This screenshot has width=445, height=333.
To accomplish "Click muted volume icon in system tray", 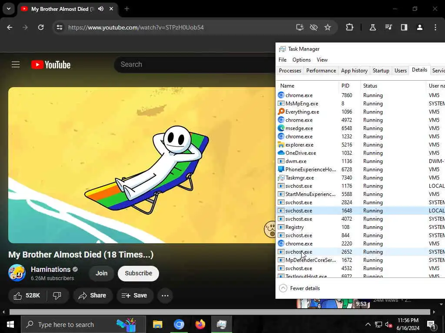I will tap(389, 325).
